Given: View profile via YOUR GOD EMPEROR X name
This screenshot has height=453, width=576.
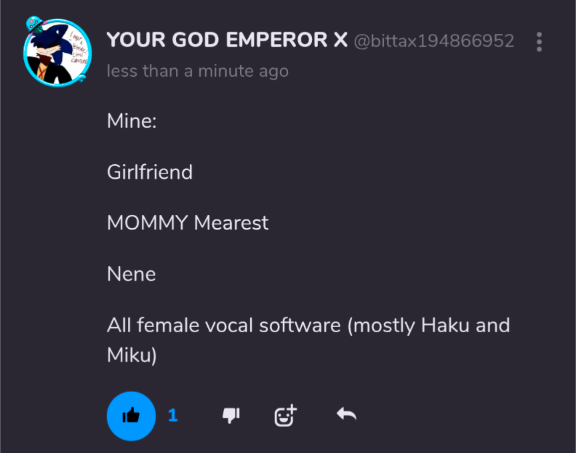Looking at the screenshot, I should pyautogui.click(x=227, y=40).
